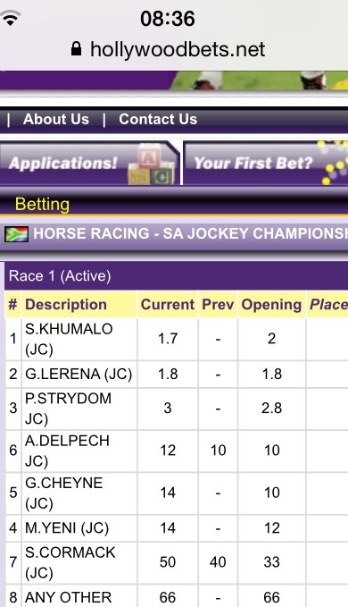
Task: Click the ABC blocks Applications banner icon
Action: pos(152,164)
